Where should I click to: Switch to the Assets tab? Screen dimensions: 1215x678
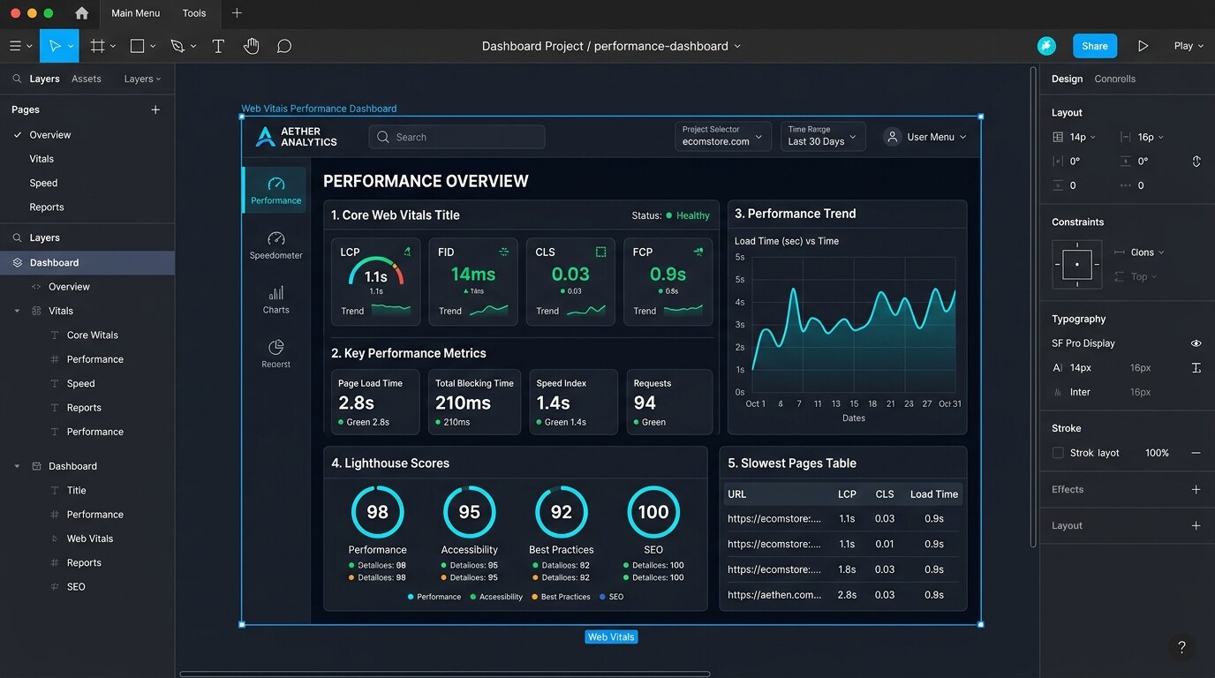[87, 79]
